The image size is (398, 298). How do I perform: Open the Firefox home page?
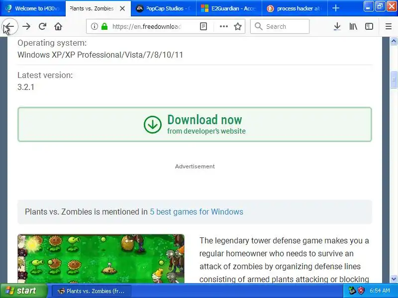(x=58, y=26)
